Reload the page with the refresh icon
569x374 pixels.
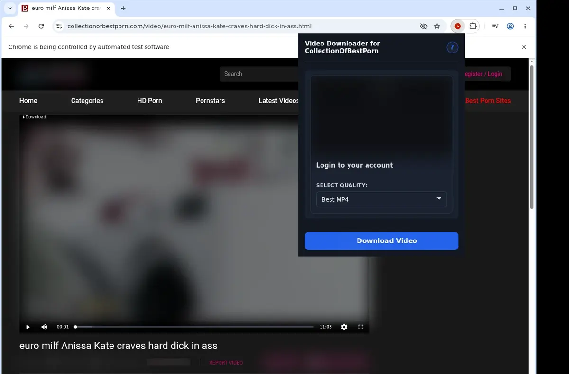[x=41, y=27]
